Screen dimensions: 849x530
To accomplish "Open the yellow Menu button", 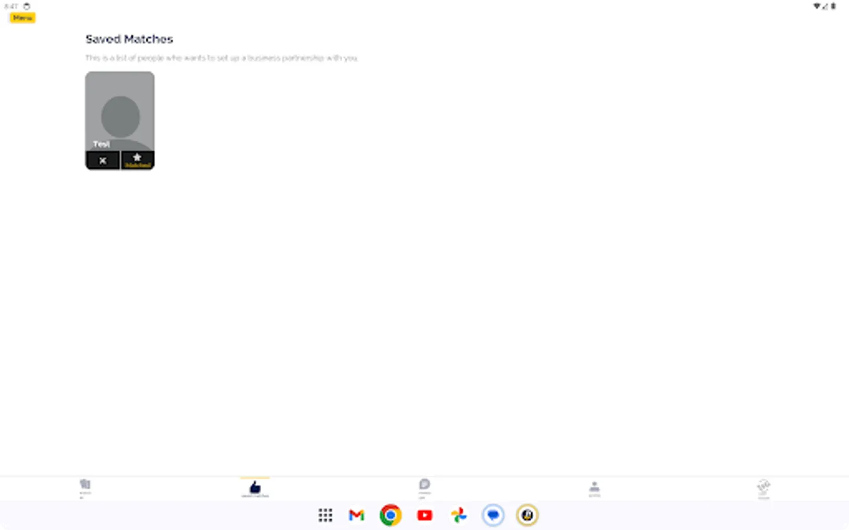I will pos(21,18).
